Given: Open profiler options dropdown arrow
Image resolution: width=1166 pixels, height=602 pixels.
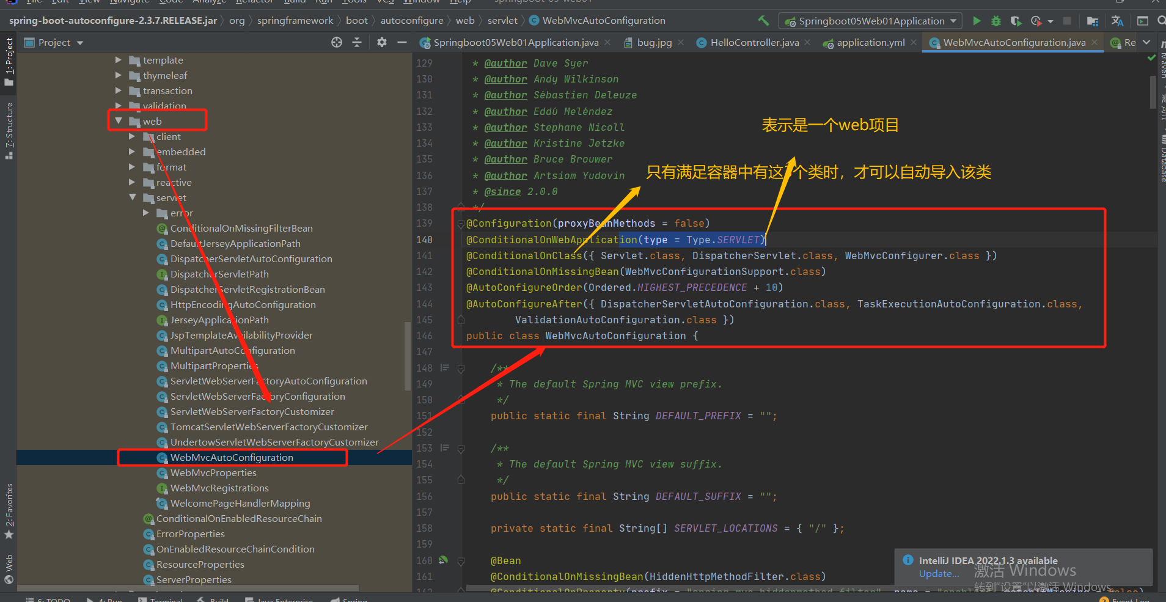Looking at the screenshot, I should click(1050, 21).
